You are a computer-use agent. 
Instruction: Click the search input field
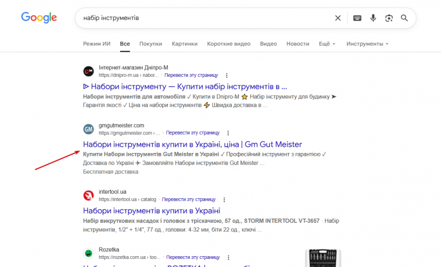[201, 18]
